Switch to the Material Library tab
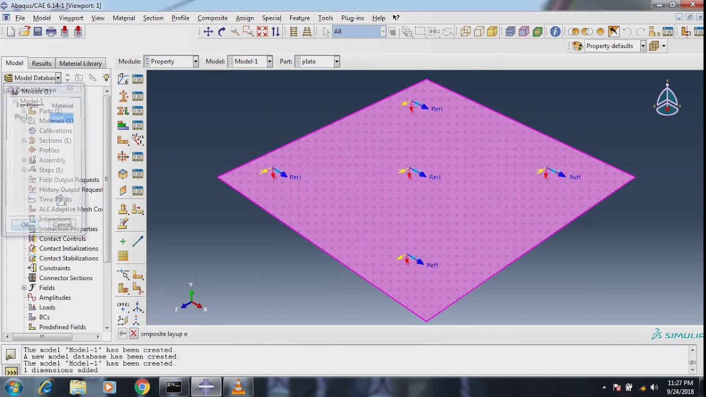This screenshot has height=397, width=706. tap(81, 63)
